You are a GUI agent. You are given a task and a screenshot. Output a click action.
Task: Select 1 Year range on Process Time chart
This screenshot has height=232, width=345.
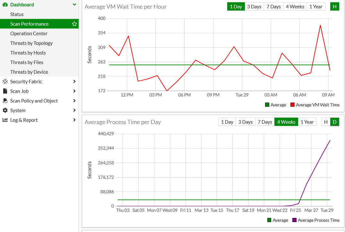tap(307, 122)
